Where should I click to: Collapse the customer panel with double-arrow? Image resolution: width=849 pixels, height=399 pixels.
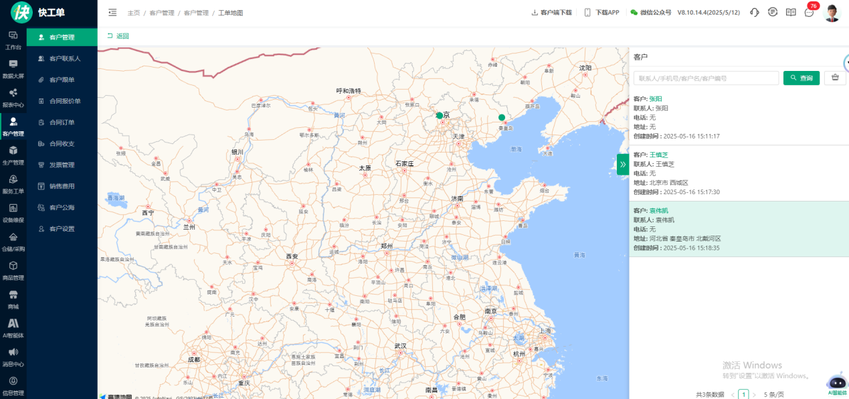622,164
